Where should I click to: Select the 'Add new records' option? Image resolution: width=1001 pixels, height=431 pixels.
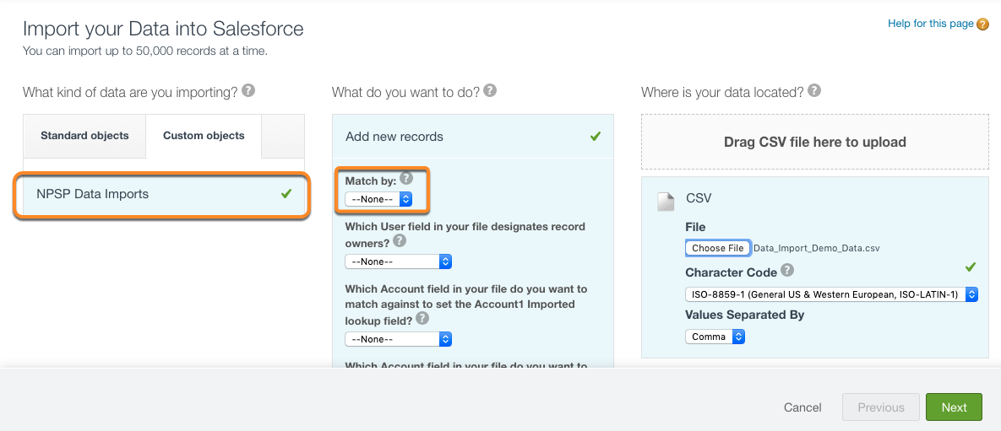(472, 137)
